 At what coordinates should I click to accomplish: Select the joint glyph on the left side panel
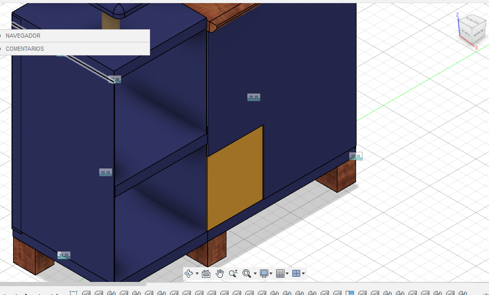(106, 172)
